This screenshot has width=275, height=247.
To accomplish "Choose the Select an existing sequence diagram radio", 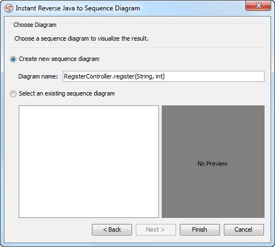I will [x=13, y=94].
